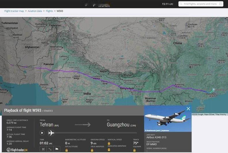Open the Flight tracker map breadcrumb
Viewport: 228px width, 153px height.
14,11
